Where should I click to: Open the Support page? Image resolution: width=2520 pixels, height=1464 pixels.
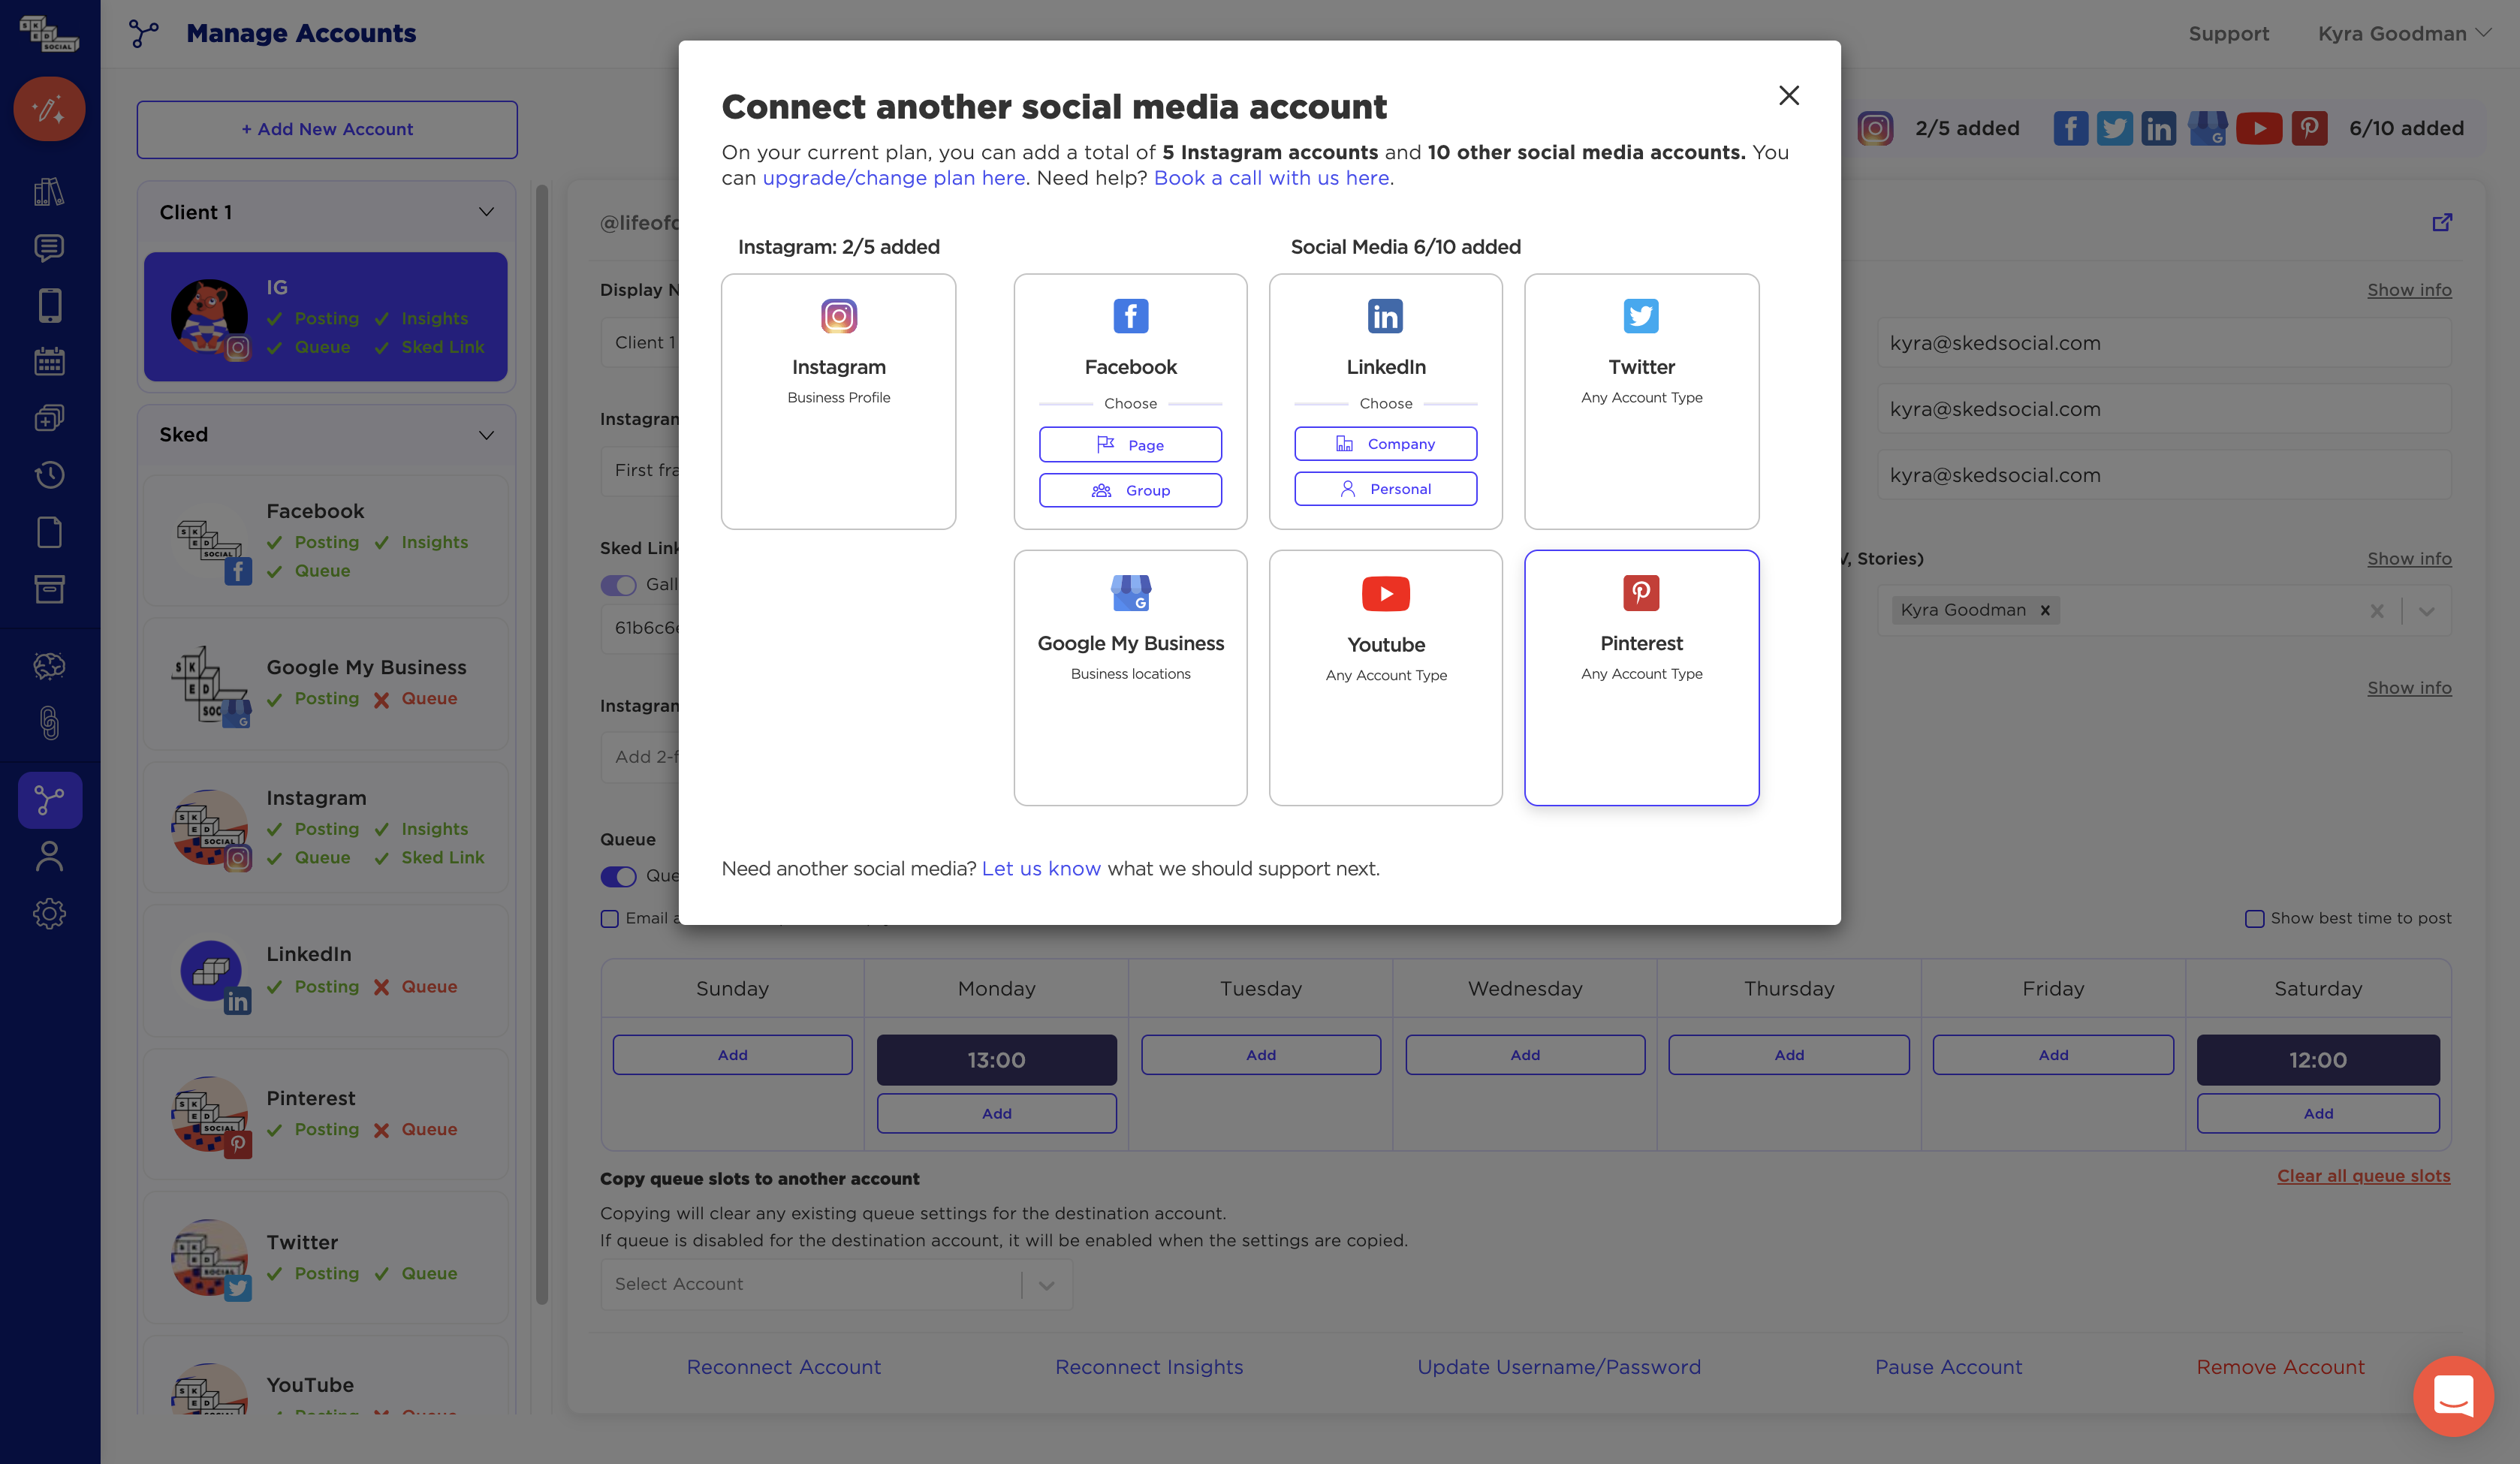pos(2228,33)
